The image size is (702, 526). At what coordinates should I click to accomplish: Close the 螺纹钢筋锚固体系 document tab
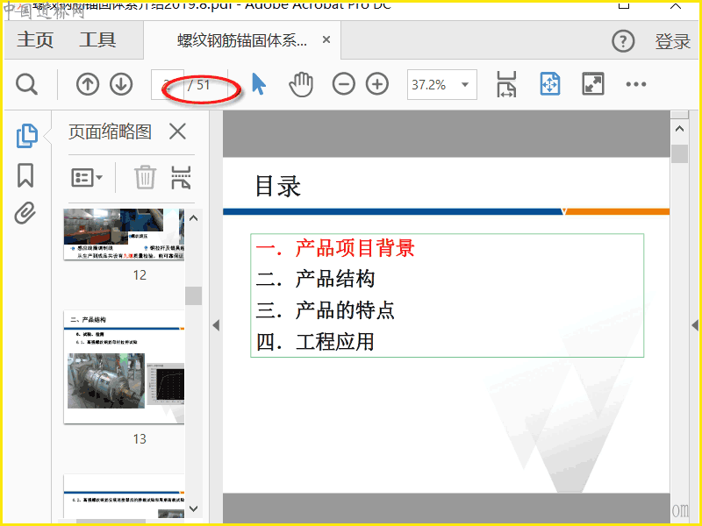[326, 39]
